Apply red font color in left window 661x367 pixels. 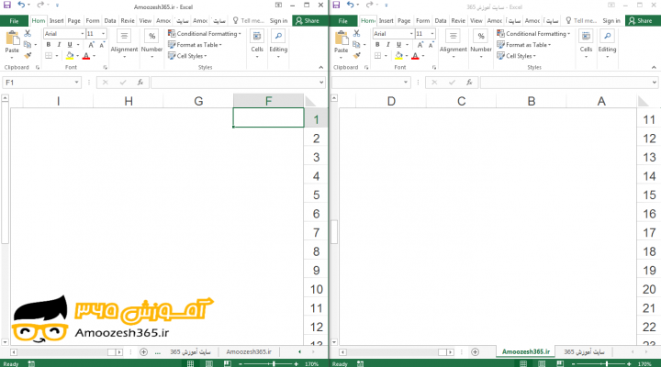tap(86, 56)
